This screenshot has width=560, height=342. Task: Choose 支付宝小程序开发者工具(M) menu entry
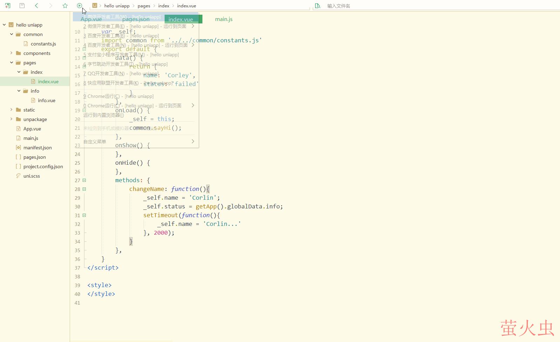point(136,55)
